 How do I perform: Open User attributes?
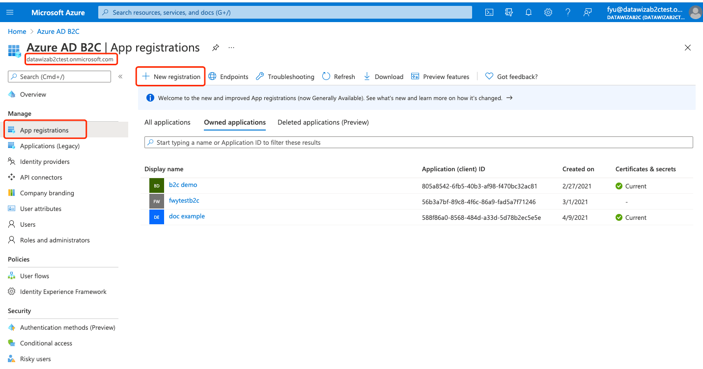click(41, 209)
